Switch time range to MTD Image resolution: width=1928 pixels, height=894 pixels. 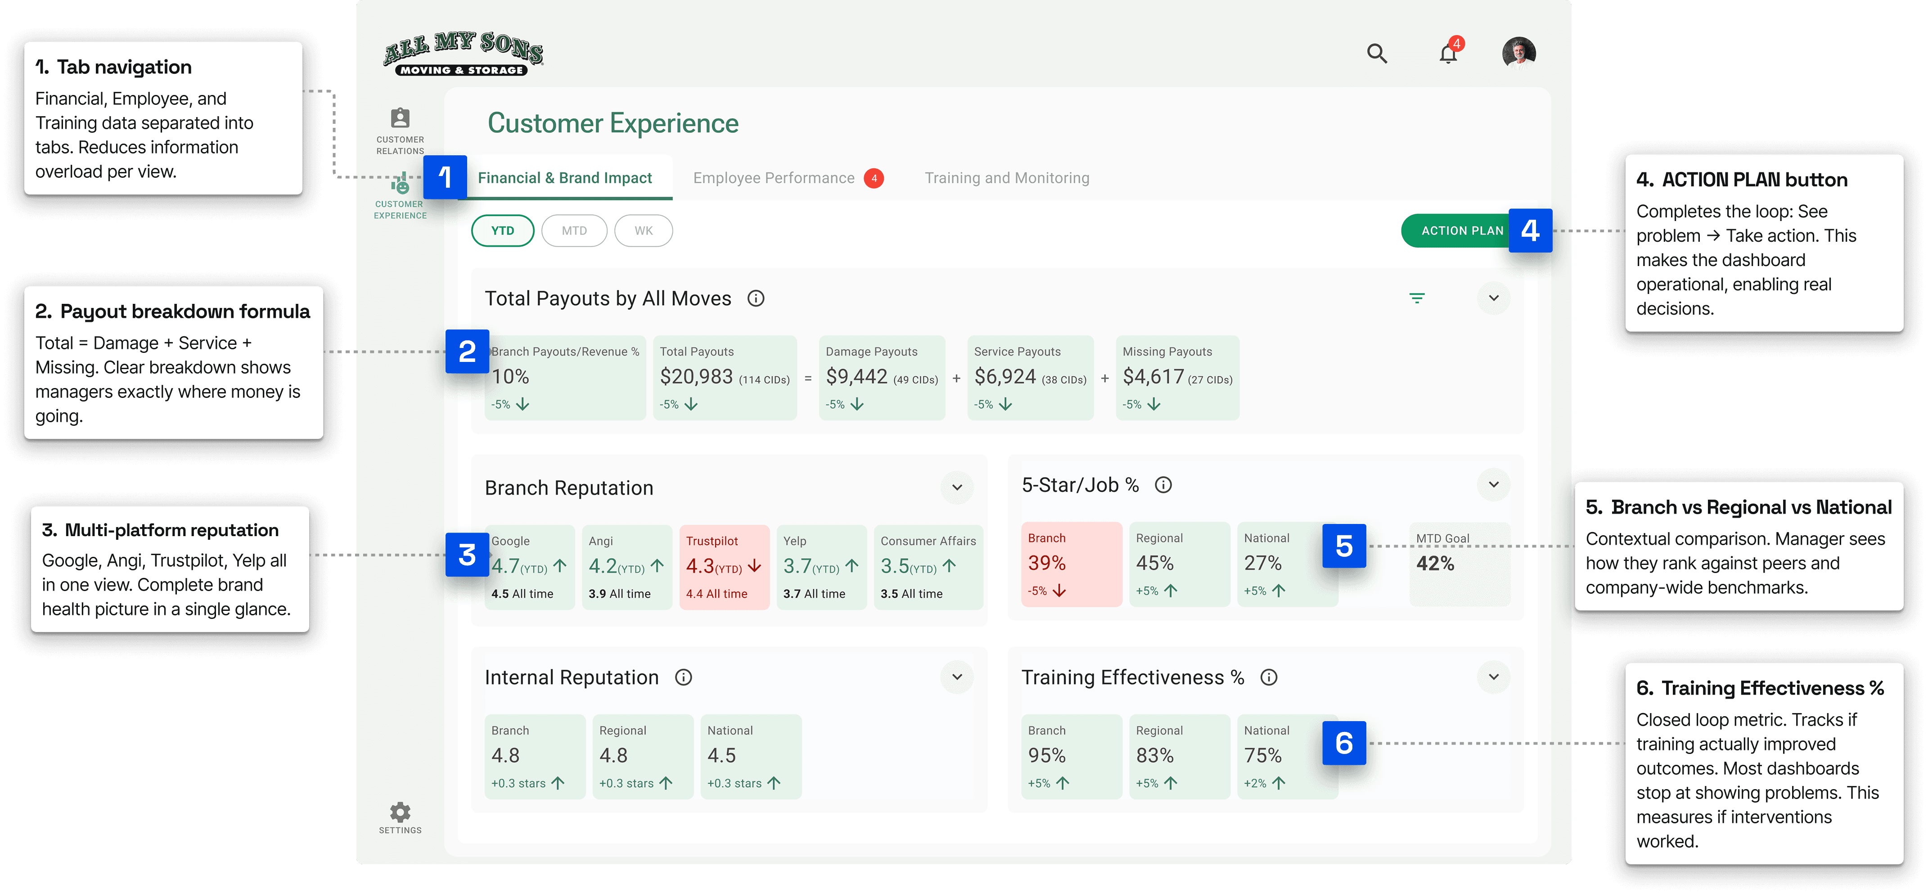(x=574, y=230)
